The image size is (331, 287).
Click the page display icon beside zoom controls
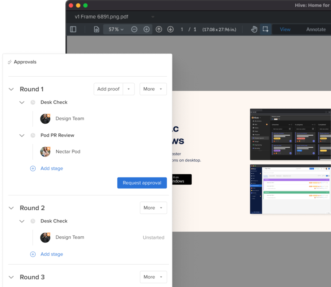click(x=96, y=29)
